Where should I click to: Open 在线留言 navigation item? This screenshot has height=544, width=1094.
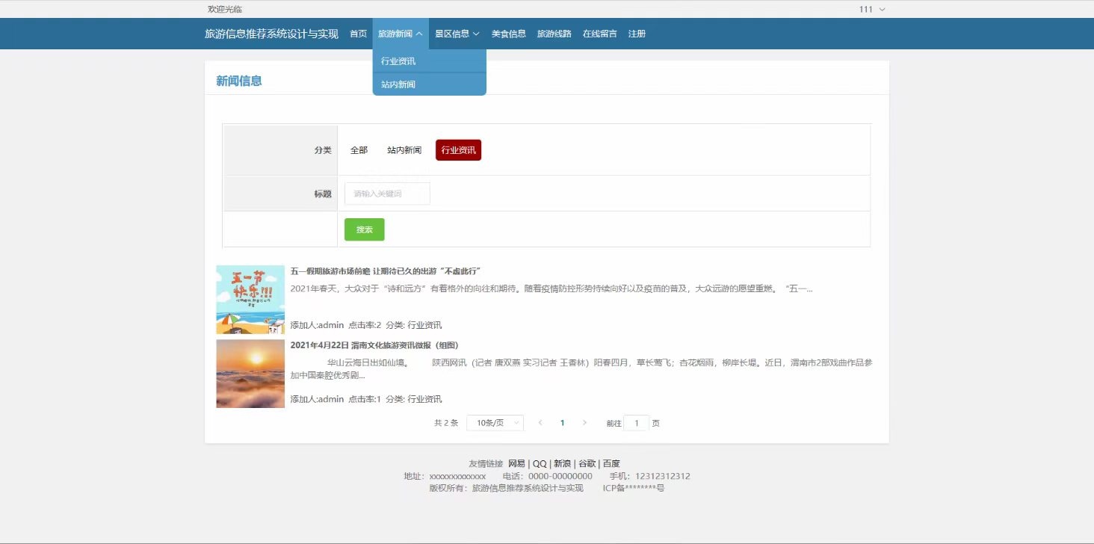click(x=600, y=34)
